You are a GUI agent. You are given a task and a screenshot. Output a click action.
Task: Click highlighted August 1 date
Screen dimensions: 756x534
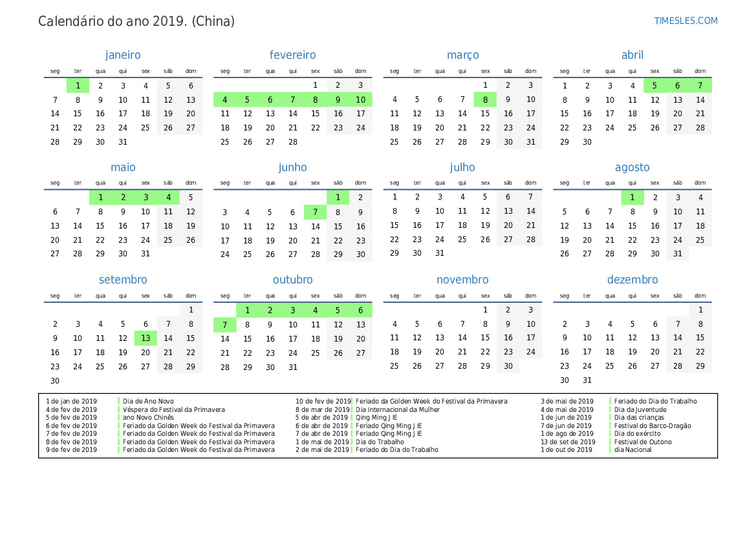tap(632, 198)
